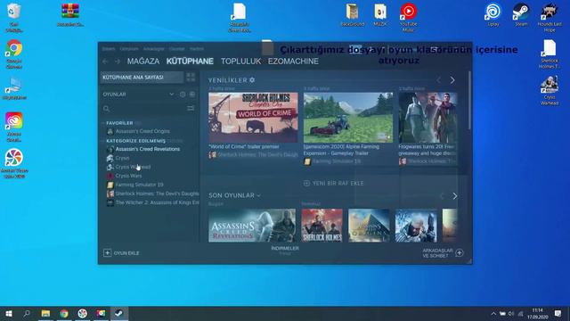Image resolution: width=570 pixels, height=321 pixels.
Task: Open the Uplay desktop shortcut
Action: coord(493,15)
